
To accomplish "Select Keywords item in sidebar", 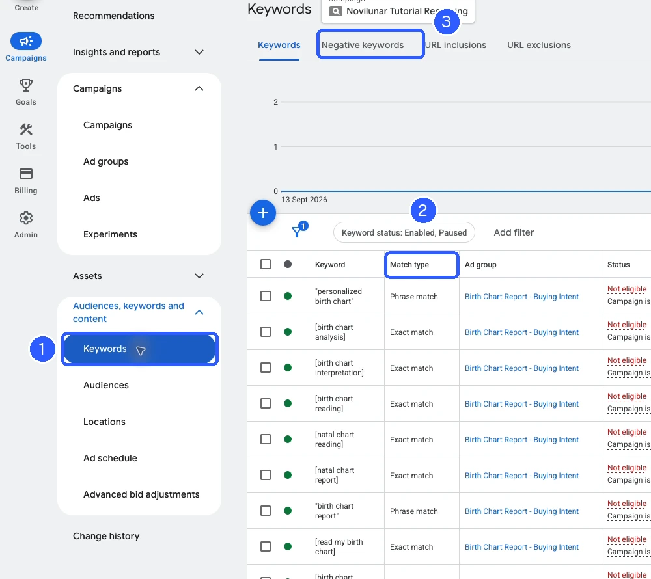I will 140,349.
